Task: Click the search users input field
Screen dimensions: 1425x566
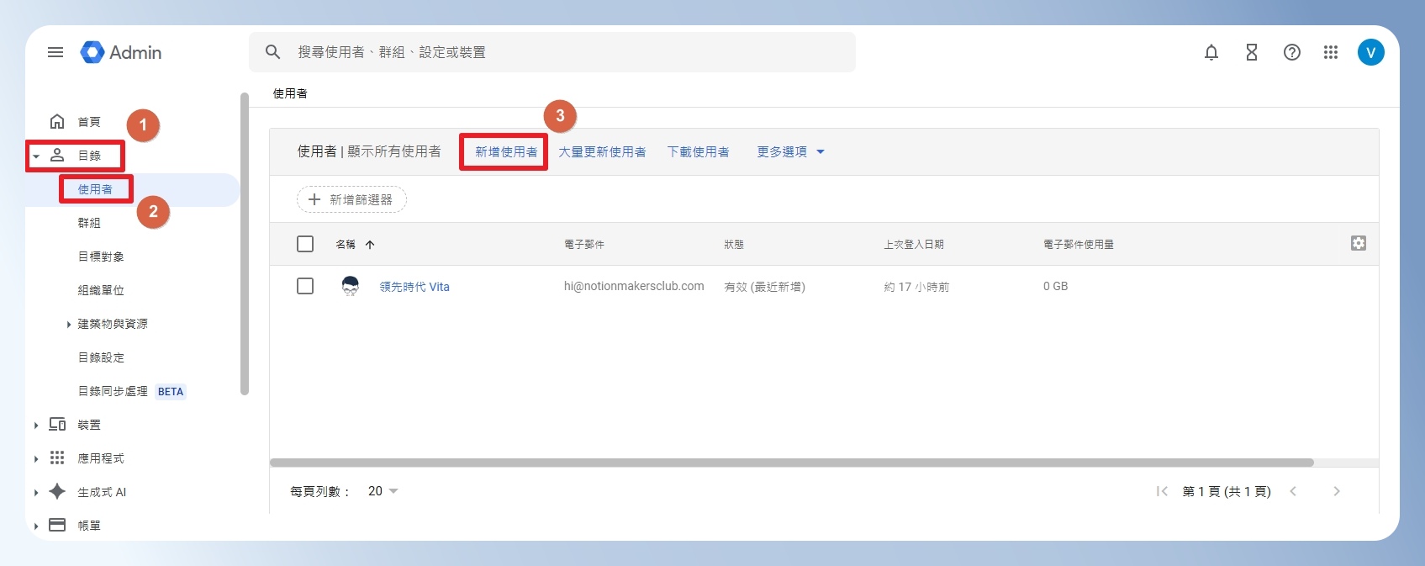Action: tap(552, 52)
